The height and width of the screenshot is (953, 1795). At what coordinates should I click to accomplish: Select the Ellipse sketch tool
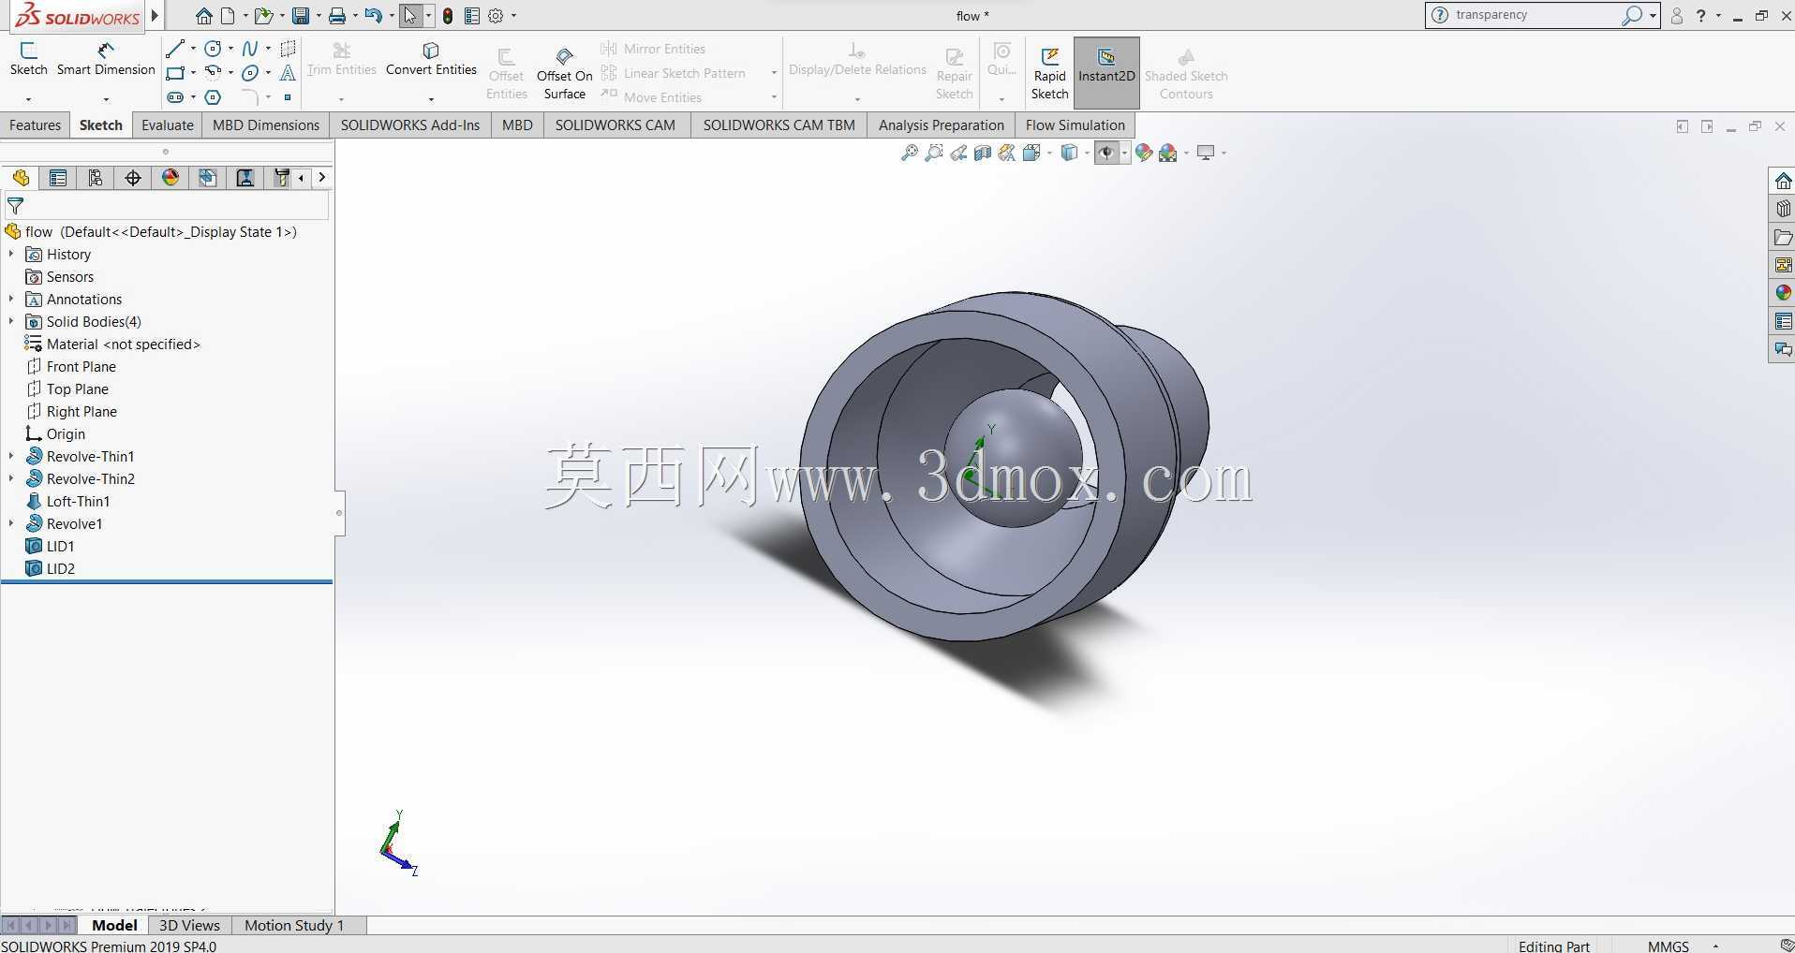[x=250, y=73]
